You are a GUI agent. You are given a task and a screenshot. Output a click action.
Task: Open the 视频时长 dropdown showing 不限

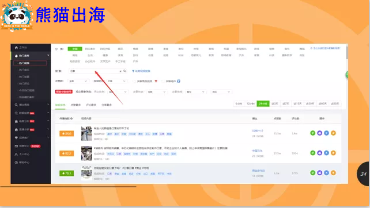(117, 81)
